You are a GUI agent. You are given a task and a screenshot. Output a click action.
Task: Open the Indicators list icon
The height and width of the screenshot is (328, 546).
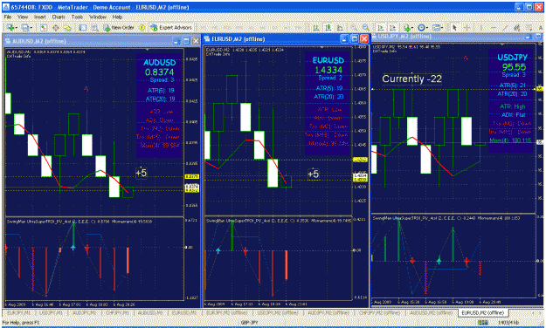[407, 27]
